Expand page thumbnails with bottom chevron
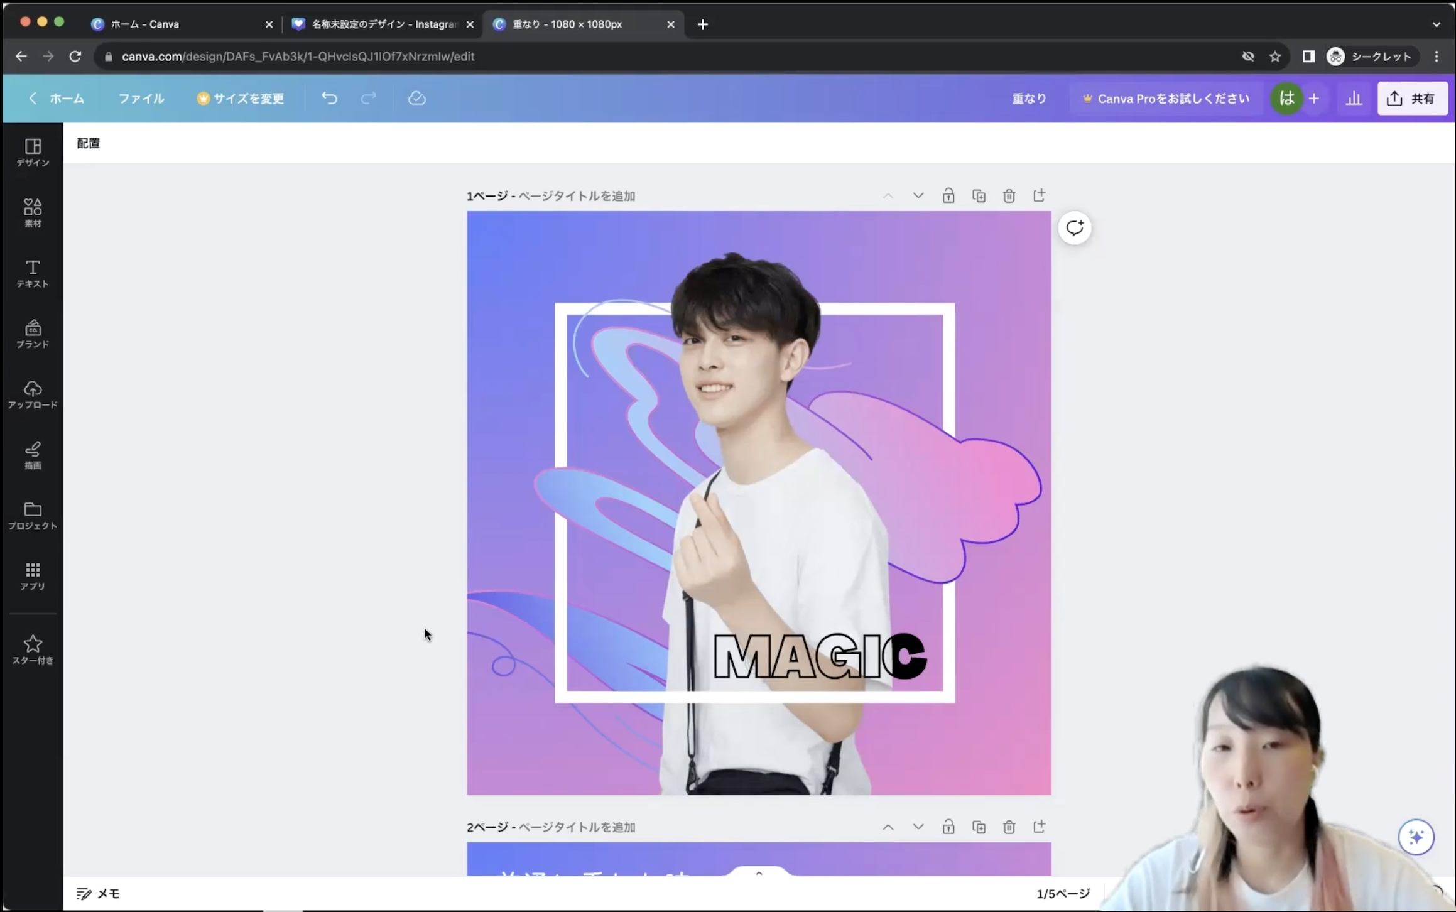 click(x=759, y=873)
